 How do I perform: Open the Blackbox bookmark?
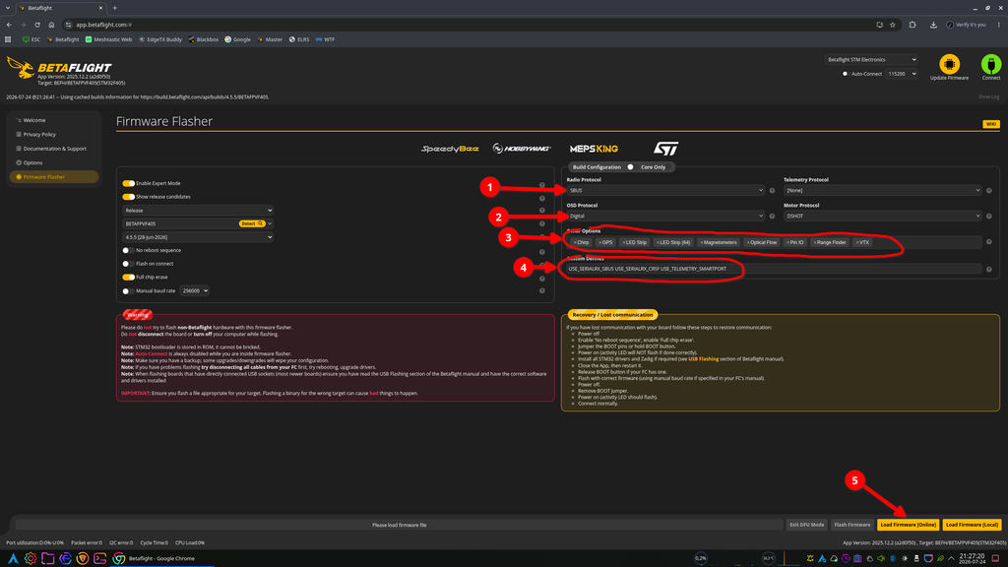(x=203, y=39)
